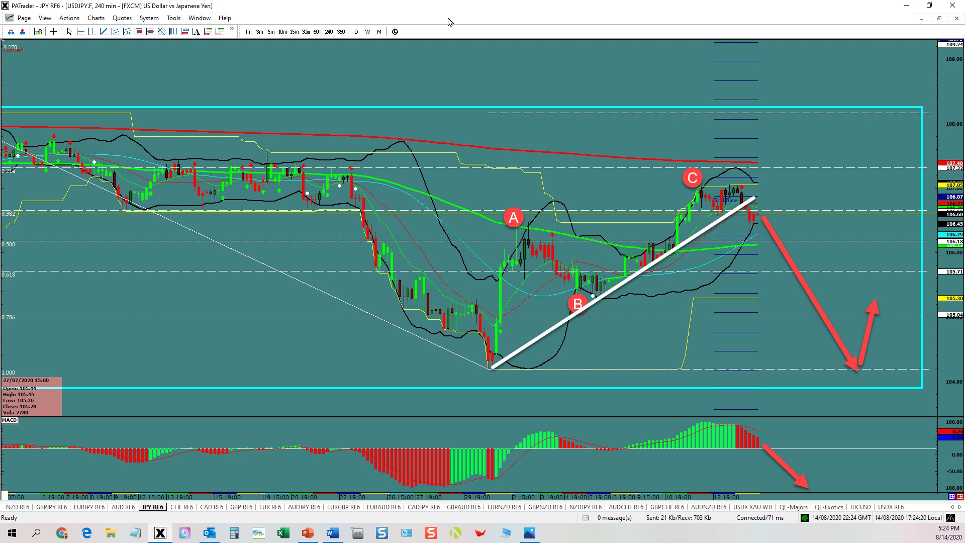The height and width of the screenshot is (543, 965).
Task: Select the Fibonacci fan diagonal tool
Action: pos(161,32)
